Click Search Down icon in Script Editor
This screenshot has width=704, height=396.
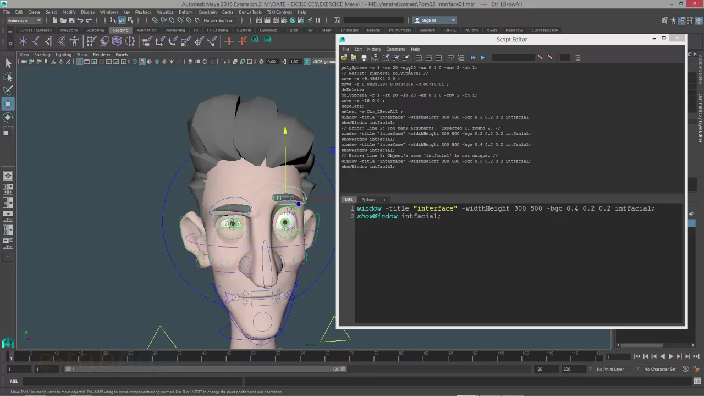coord(540,57)
